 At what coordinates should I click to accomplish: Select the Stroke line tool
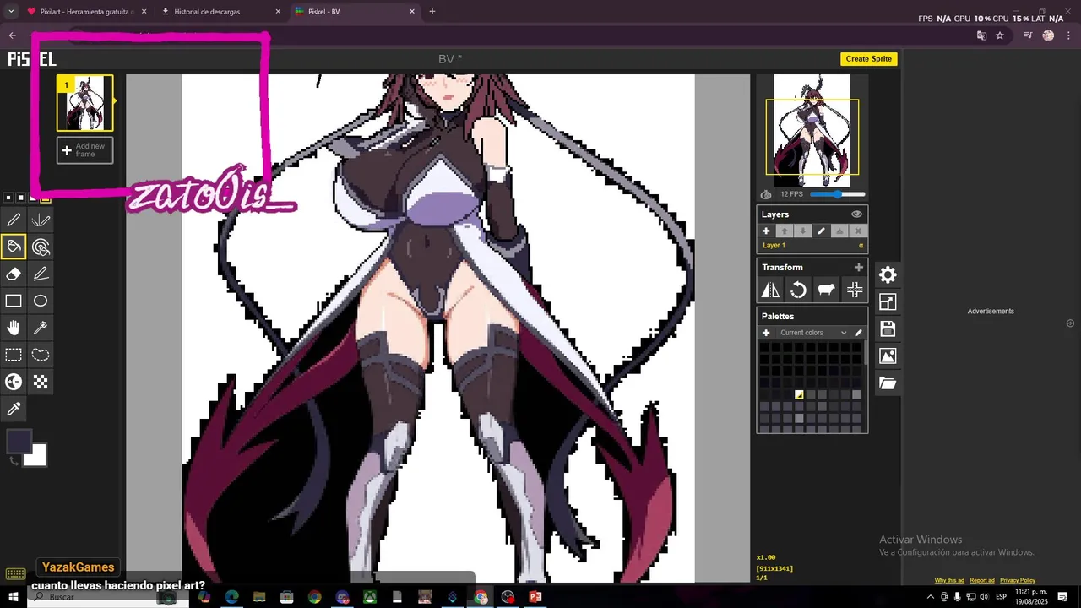[x=41, y=274]
